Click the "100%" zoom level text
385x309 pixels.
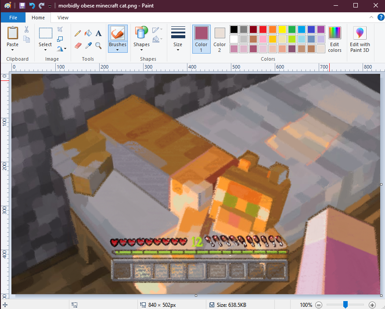[x=306, y=305]
